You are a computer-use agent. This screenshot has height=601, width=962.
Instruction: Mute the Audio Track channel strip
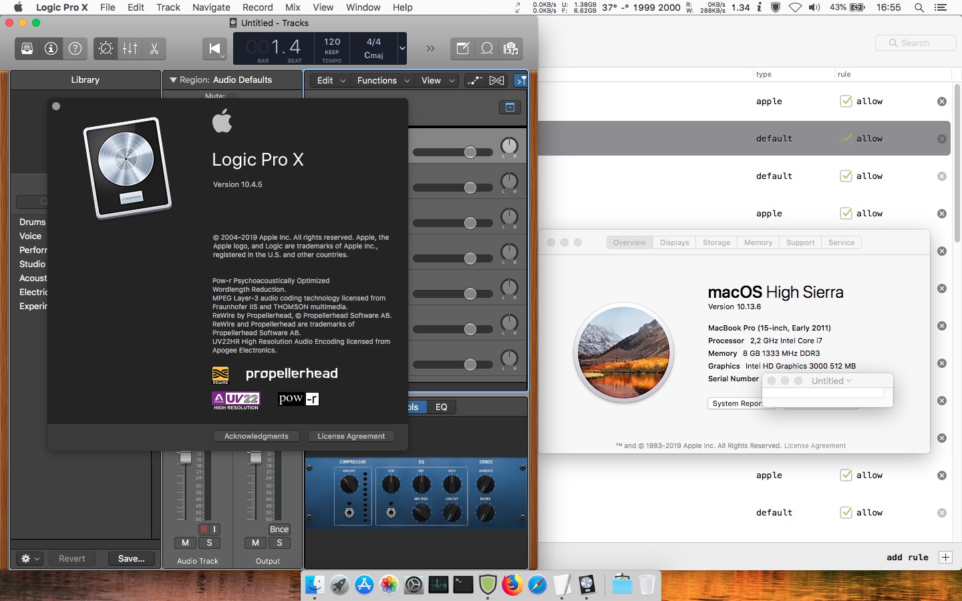pos(185,543)
